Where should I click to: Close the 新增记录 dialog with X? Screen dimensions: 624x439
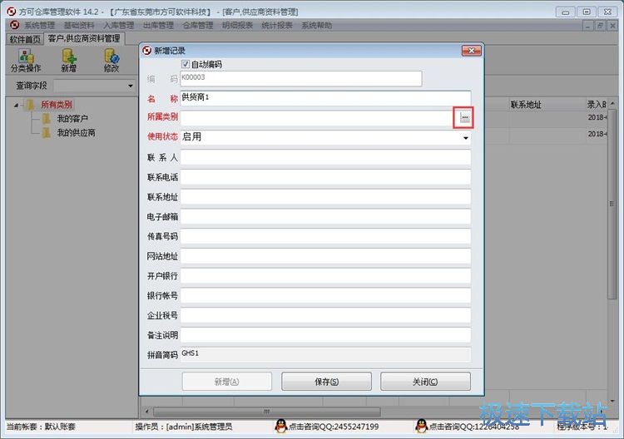(472, 51)
